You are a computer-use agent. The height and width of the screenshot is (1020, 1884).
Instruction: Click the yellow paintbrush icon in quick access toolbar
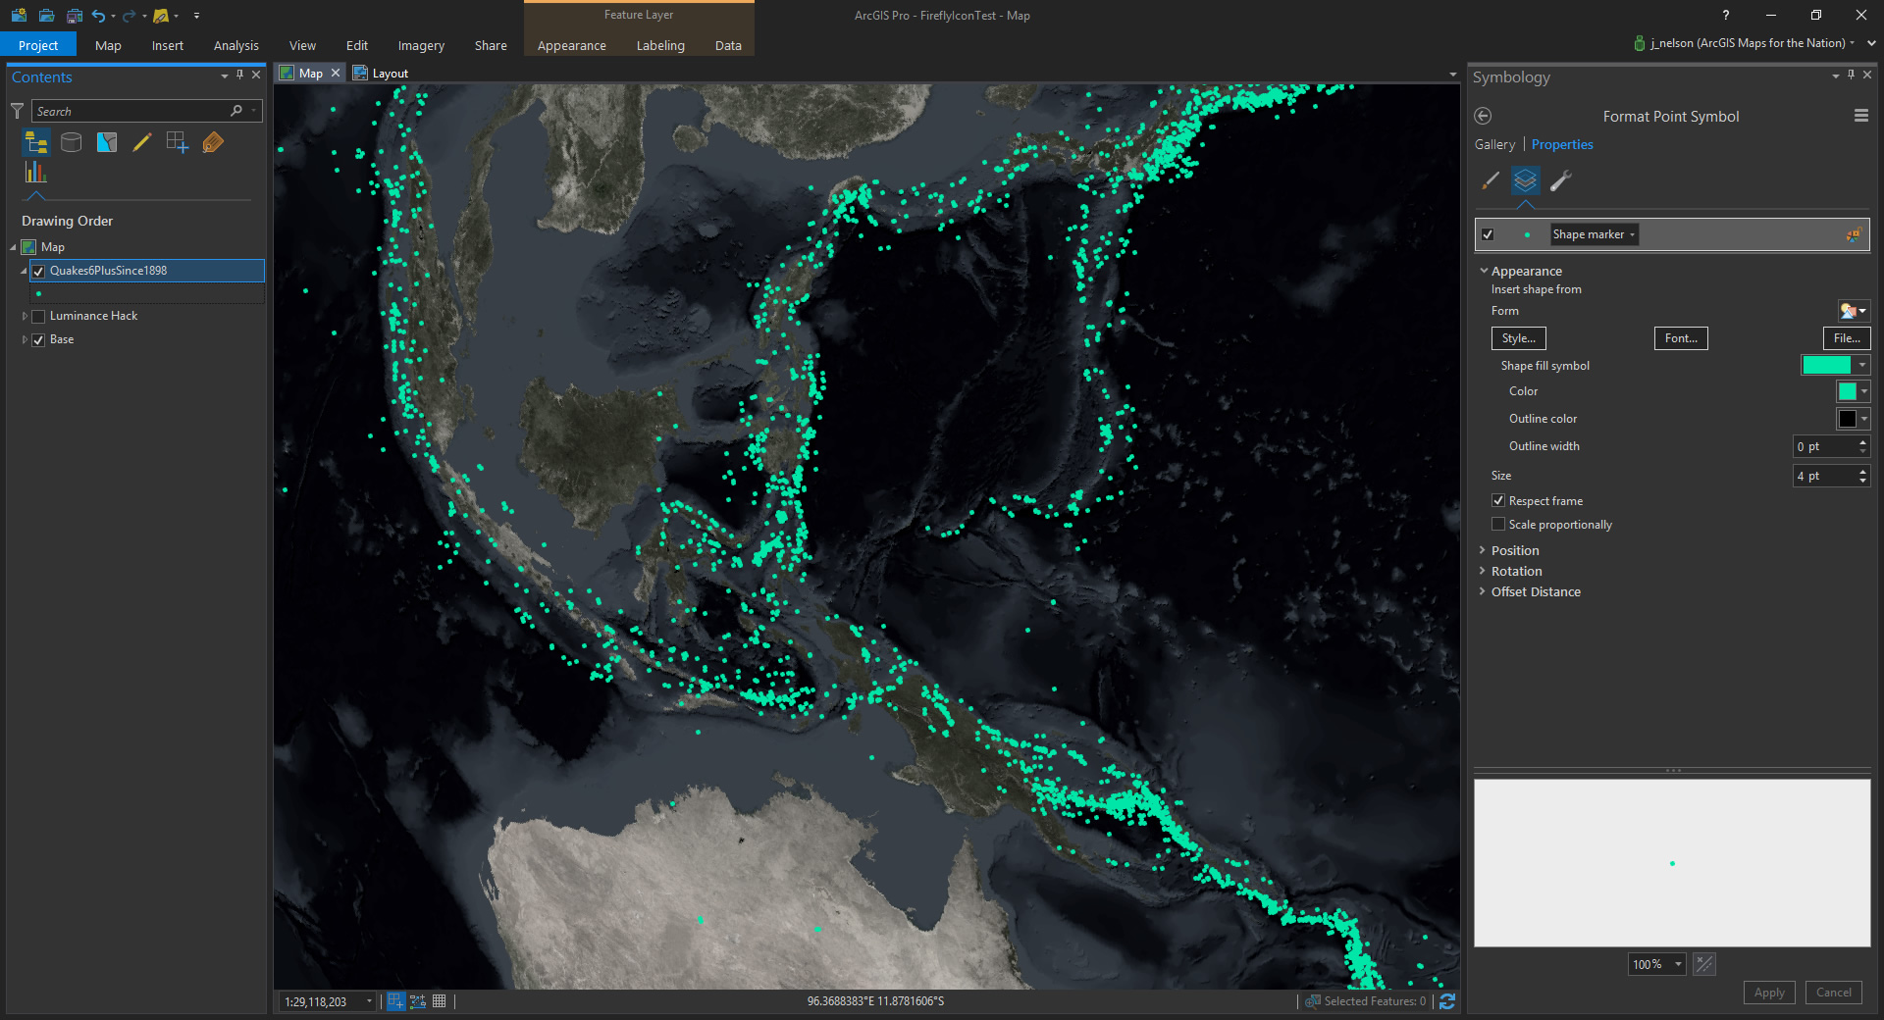point(161,16)
